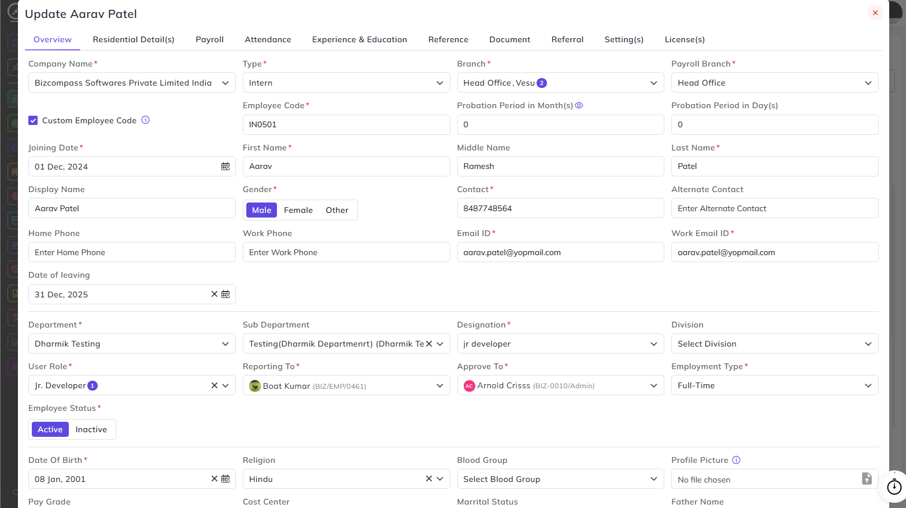Clear the Date of leaving value

tap(215, 294)
